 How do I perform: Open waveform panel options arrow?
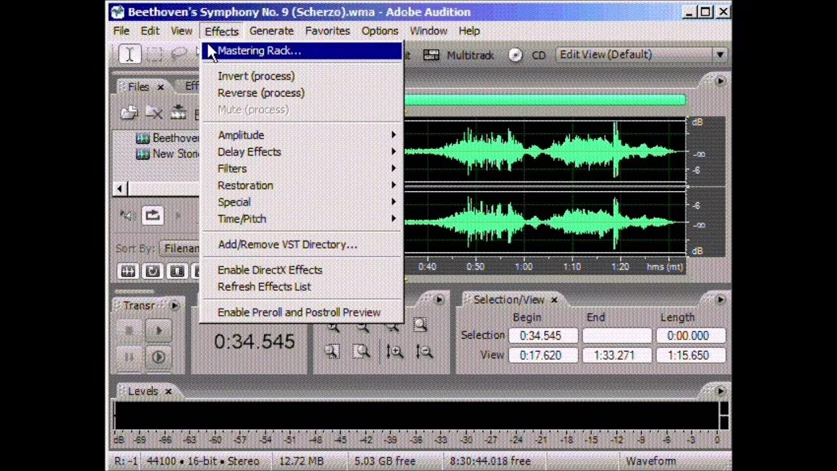720,81
